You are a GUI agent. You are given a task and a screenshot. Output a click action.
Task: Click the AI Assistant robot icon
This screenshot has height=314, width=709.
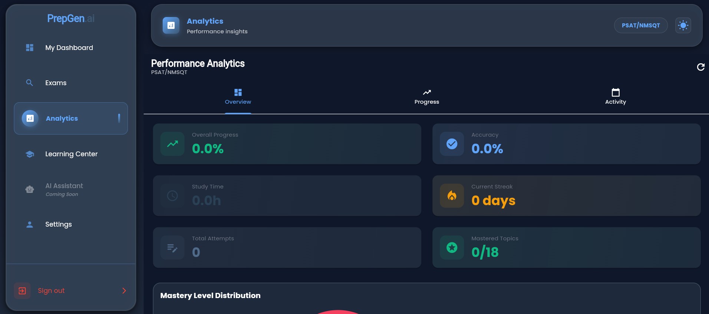tap(30, 189)
